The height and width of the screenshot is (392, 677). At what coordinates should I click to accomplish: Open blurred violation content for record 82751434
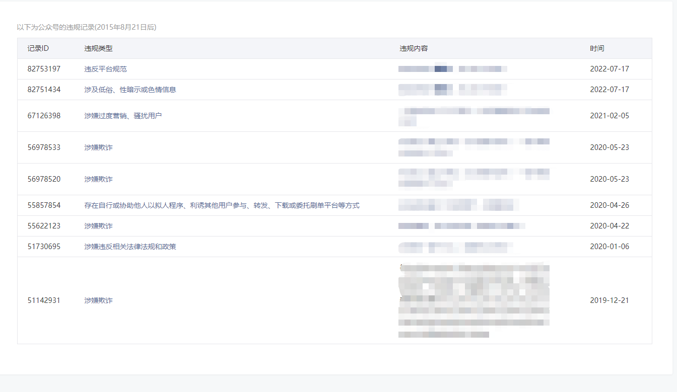pos(452,90)
